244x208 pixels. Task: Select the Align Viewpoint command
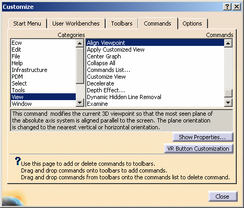155,43
